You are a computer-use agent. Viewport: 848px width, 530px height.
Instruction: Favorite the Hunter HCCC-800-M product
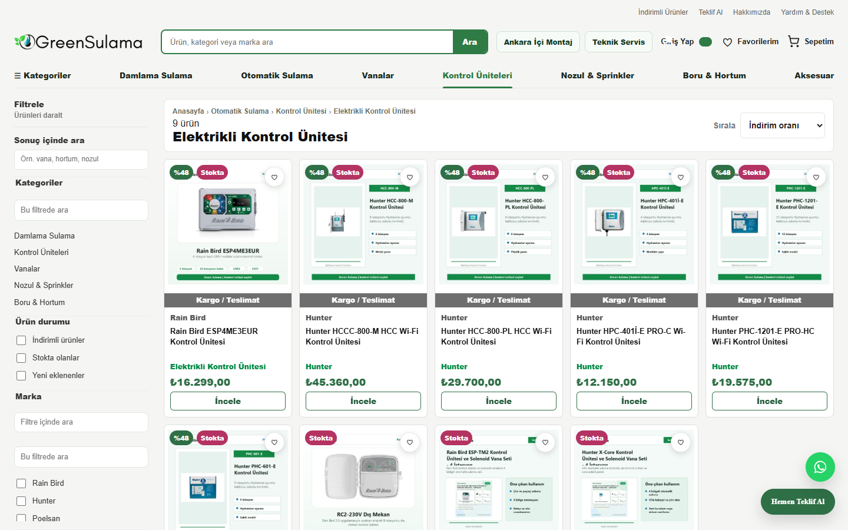click(x=410, y=177)
